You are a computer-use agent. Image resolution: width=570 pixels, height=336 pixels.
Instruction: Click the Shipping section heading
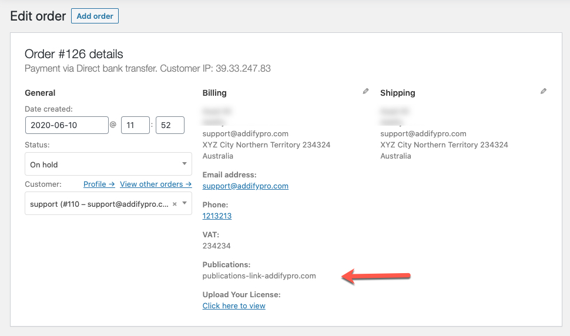397,93
